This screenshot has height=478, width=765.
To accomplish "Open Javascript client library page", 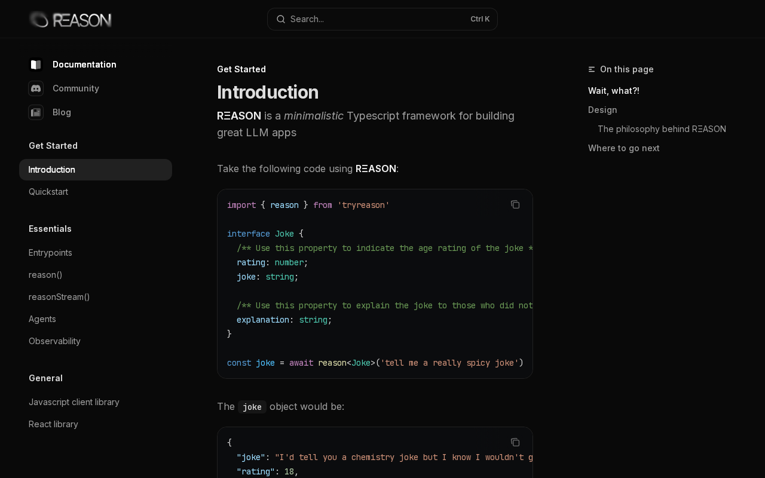I will (x=74, y=402).
